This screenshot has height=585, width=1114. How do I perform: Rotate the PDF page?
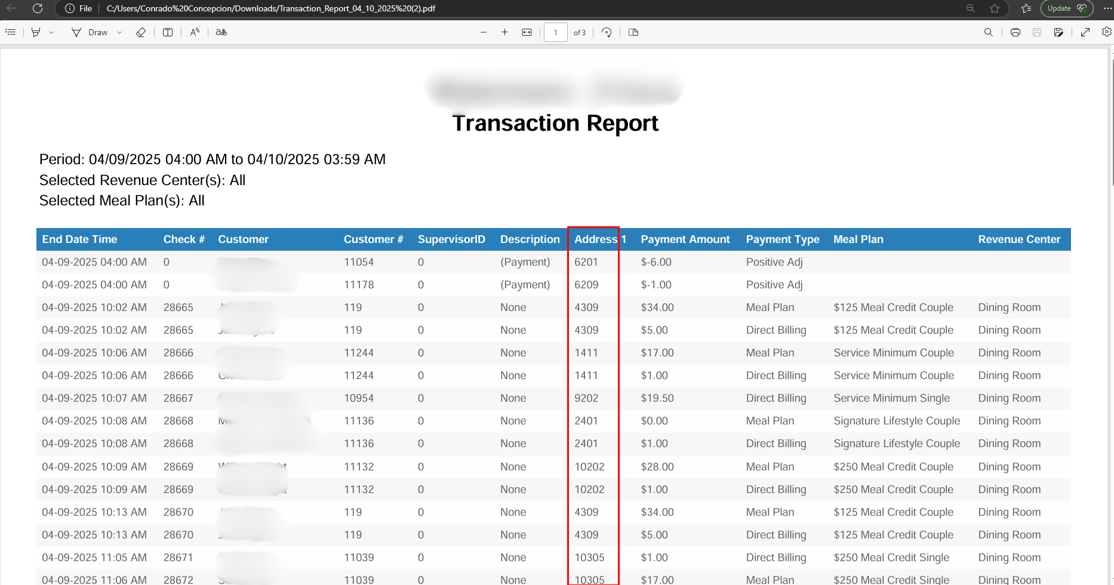pos(607,32)
